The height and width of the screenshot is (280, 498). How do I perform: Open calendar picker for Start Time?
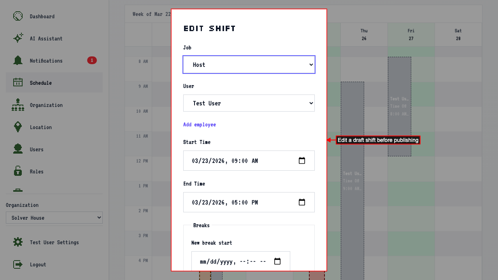click(302, 161)
